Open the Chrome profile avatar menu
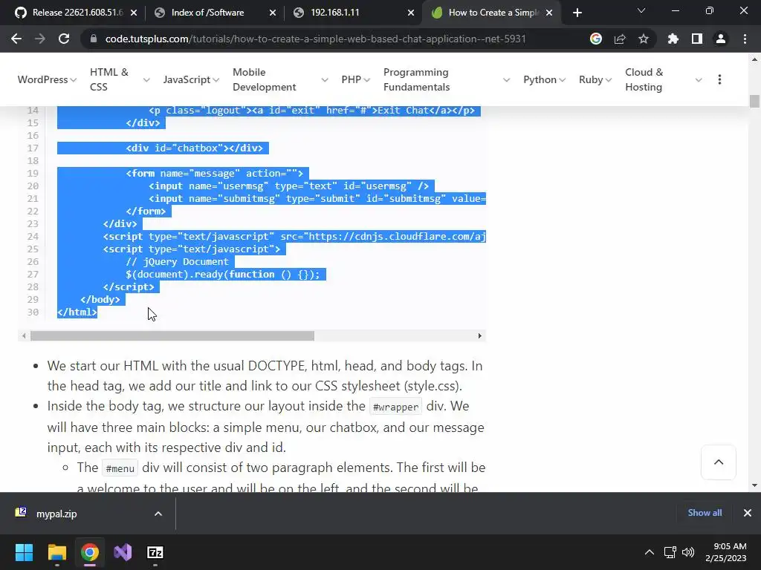The image size is (761, 570). point(721,39)
